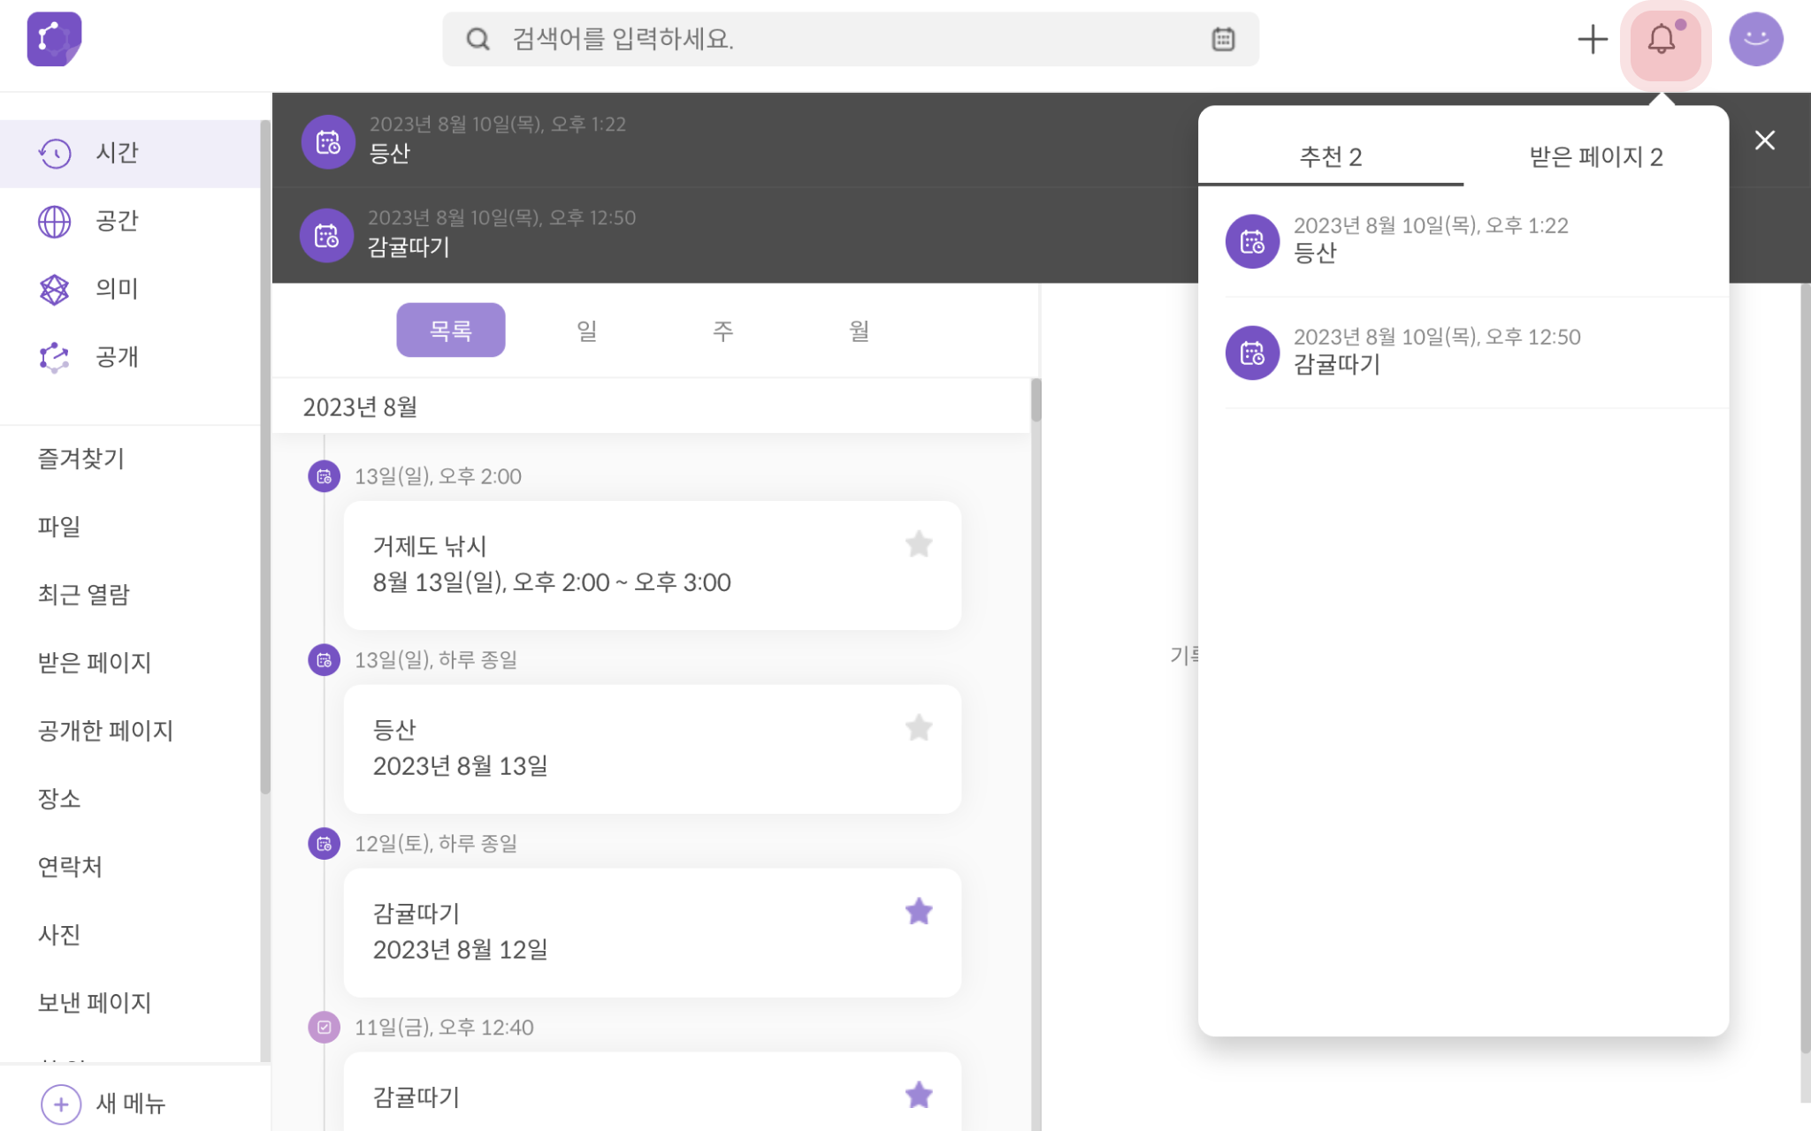Unfavorite the 감귤따기 2023년 8월 12일 star

[919, 912]
